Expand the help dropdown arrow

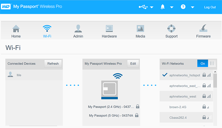tap(192, 7)
